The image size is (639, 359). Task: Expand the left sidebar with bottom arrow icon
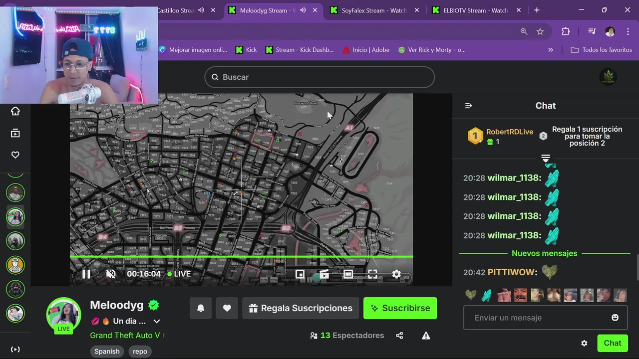[15, 350]
